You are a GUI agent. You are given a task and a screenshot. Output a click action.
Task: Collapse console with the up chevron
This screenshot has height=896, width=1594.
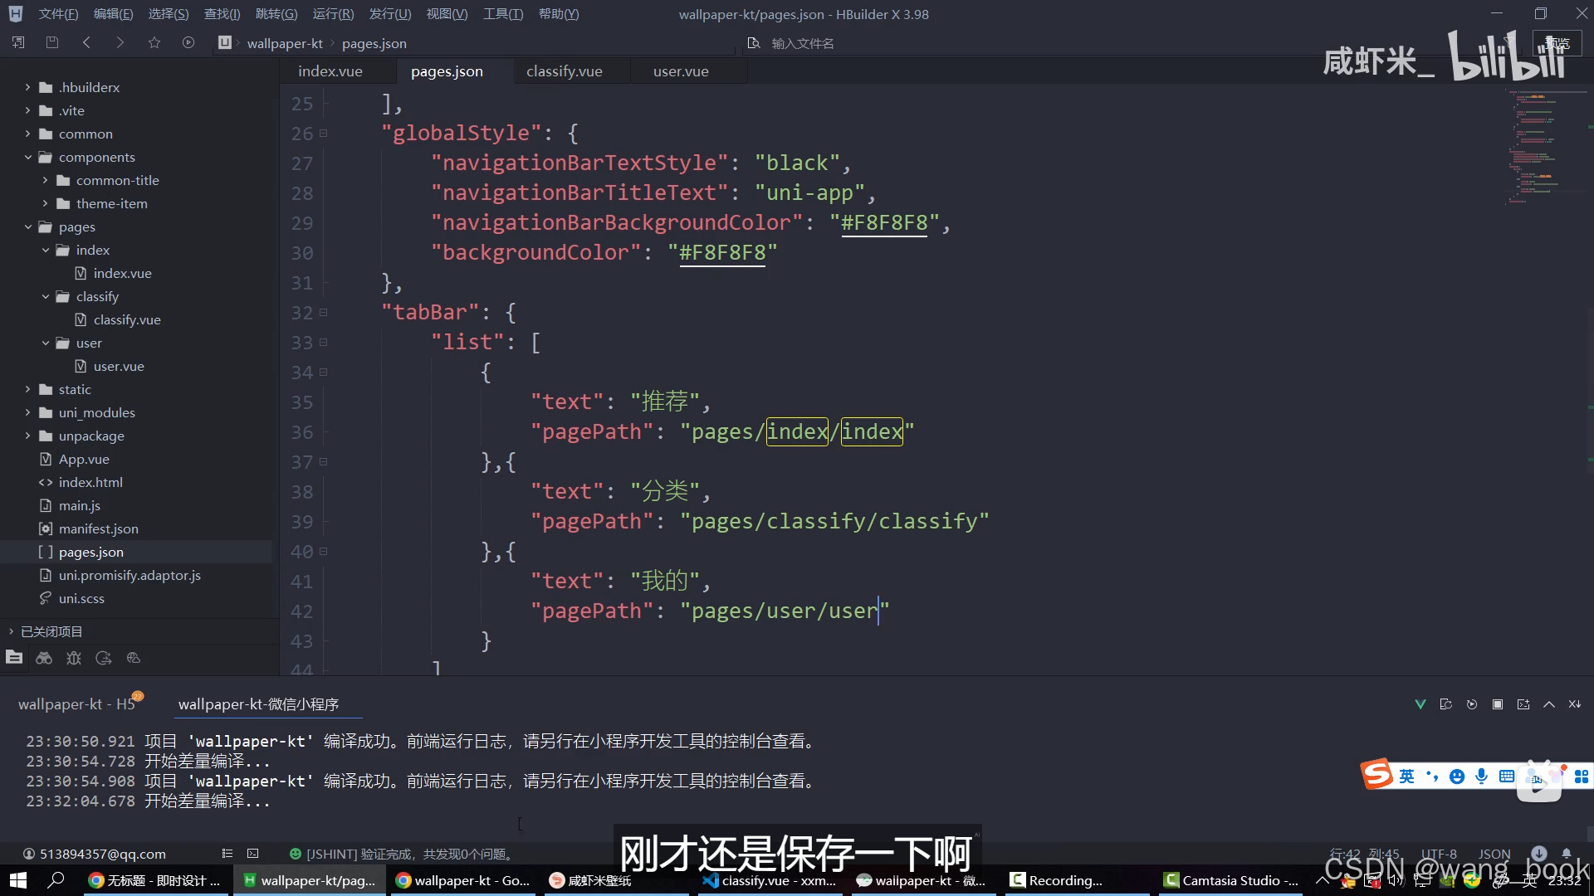(x=1549, y=704)
